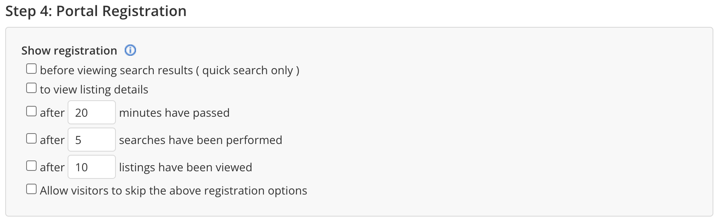This screenshot has width=721, height=223.
Task: Click the 'to view listing details' label
Action: click(94, 89)
